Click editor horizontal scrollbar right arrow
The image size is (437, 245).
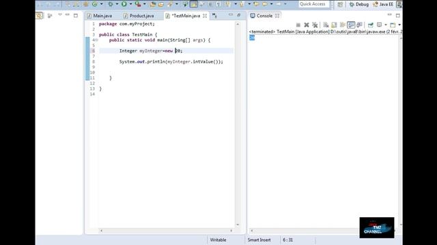231,231
